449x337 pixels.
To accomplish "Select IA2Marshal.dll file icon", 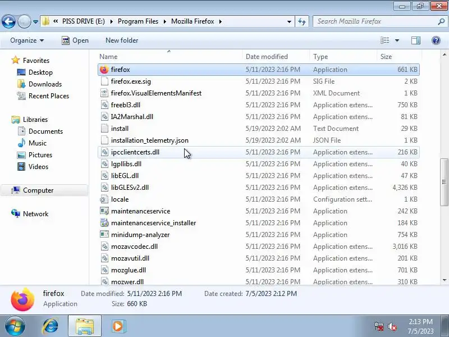I will click(x=104, y=117).
